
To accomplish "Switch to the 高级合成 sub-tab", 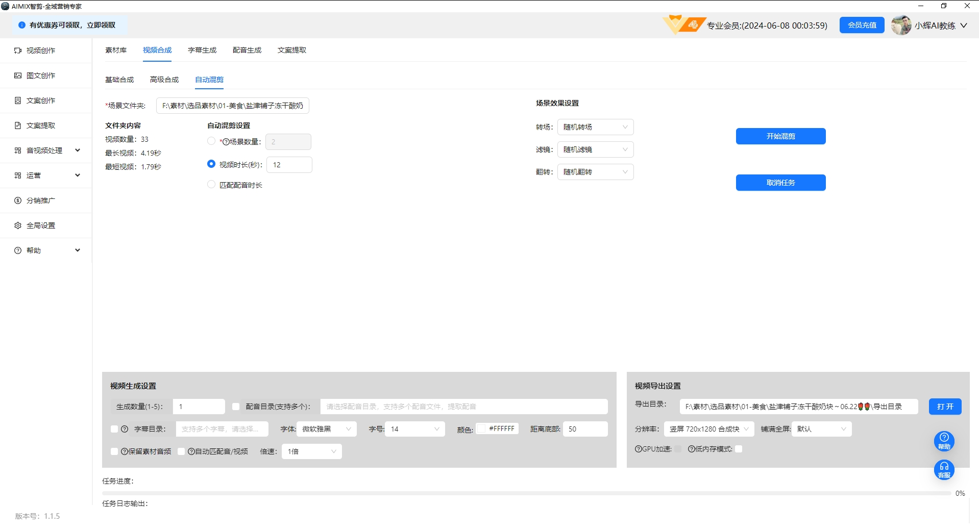I will tap(164, 80).
